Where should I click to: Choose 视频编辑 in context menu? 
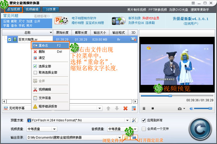pyautogui.click(x=50, y=89)
